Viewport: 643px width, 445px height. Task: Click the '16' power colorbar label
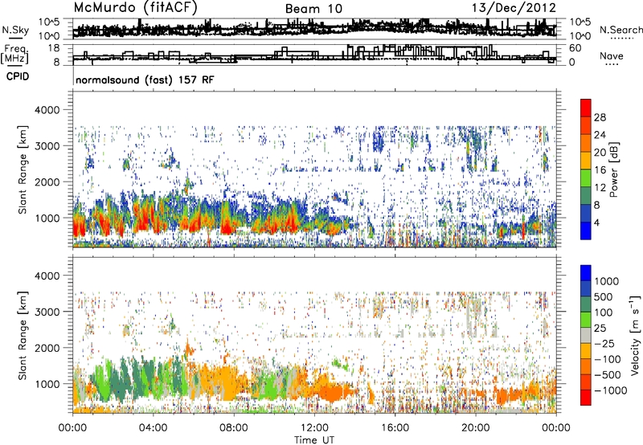tap(600, 170)
